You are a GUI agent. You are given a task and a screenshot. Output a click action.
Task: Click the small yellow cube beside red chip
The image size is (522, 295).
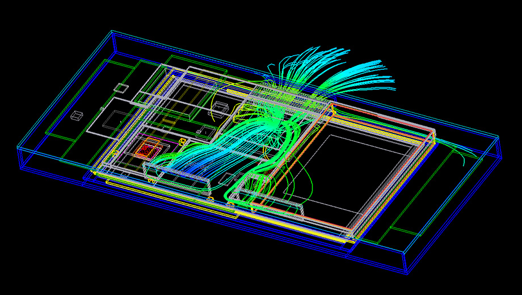tap(182, 142)
